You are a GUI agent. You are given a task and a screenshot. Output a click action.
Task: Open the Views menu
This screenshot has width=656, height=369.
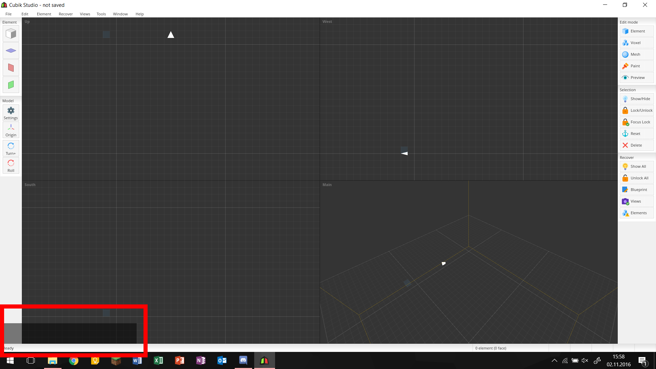pos(85,14)
